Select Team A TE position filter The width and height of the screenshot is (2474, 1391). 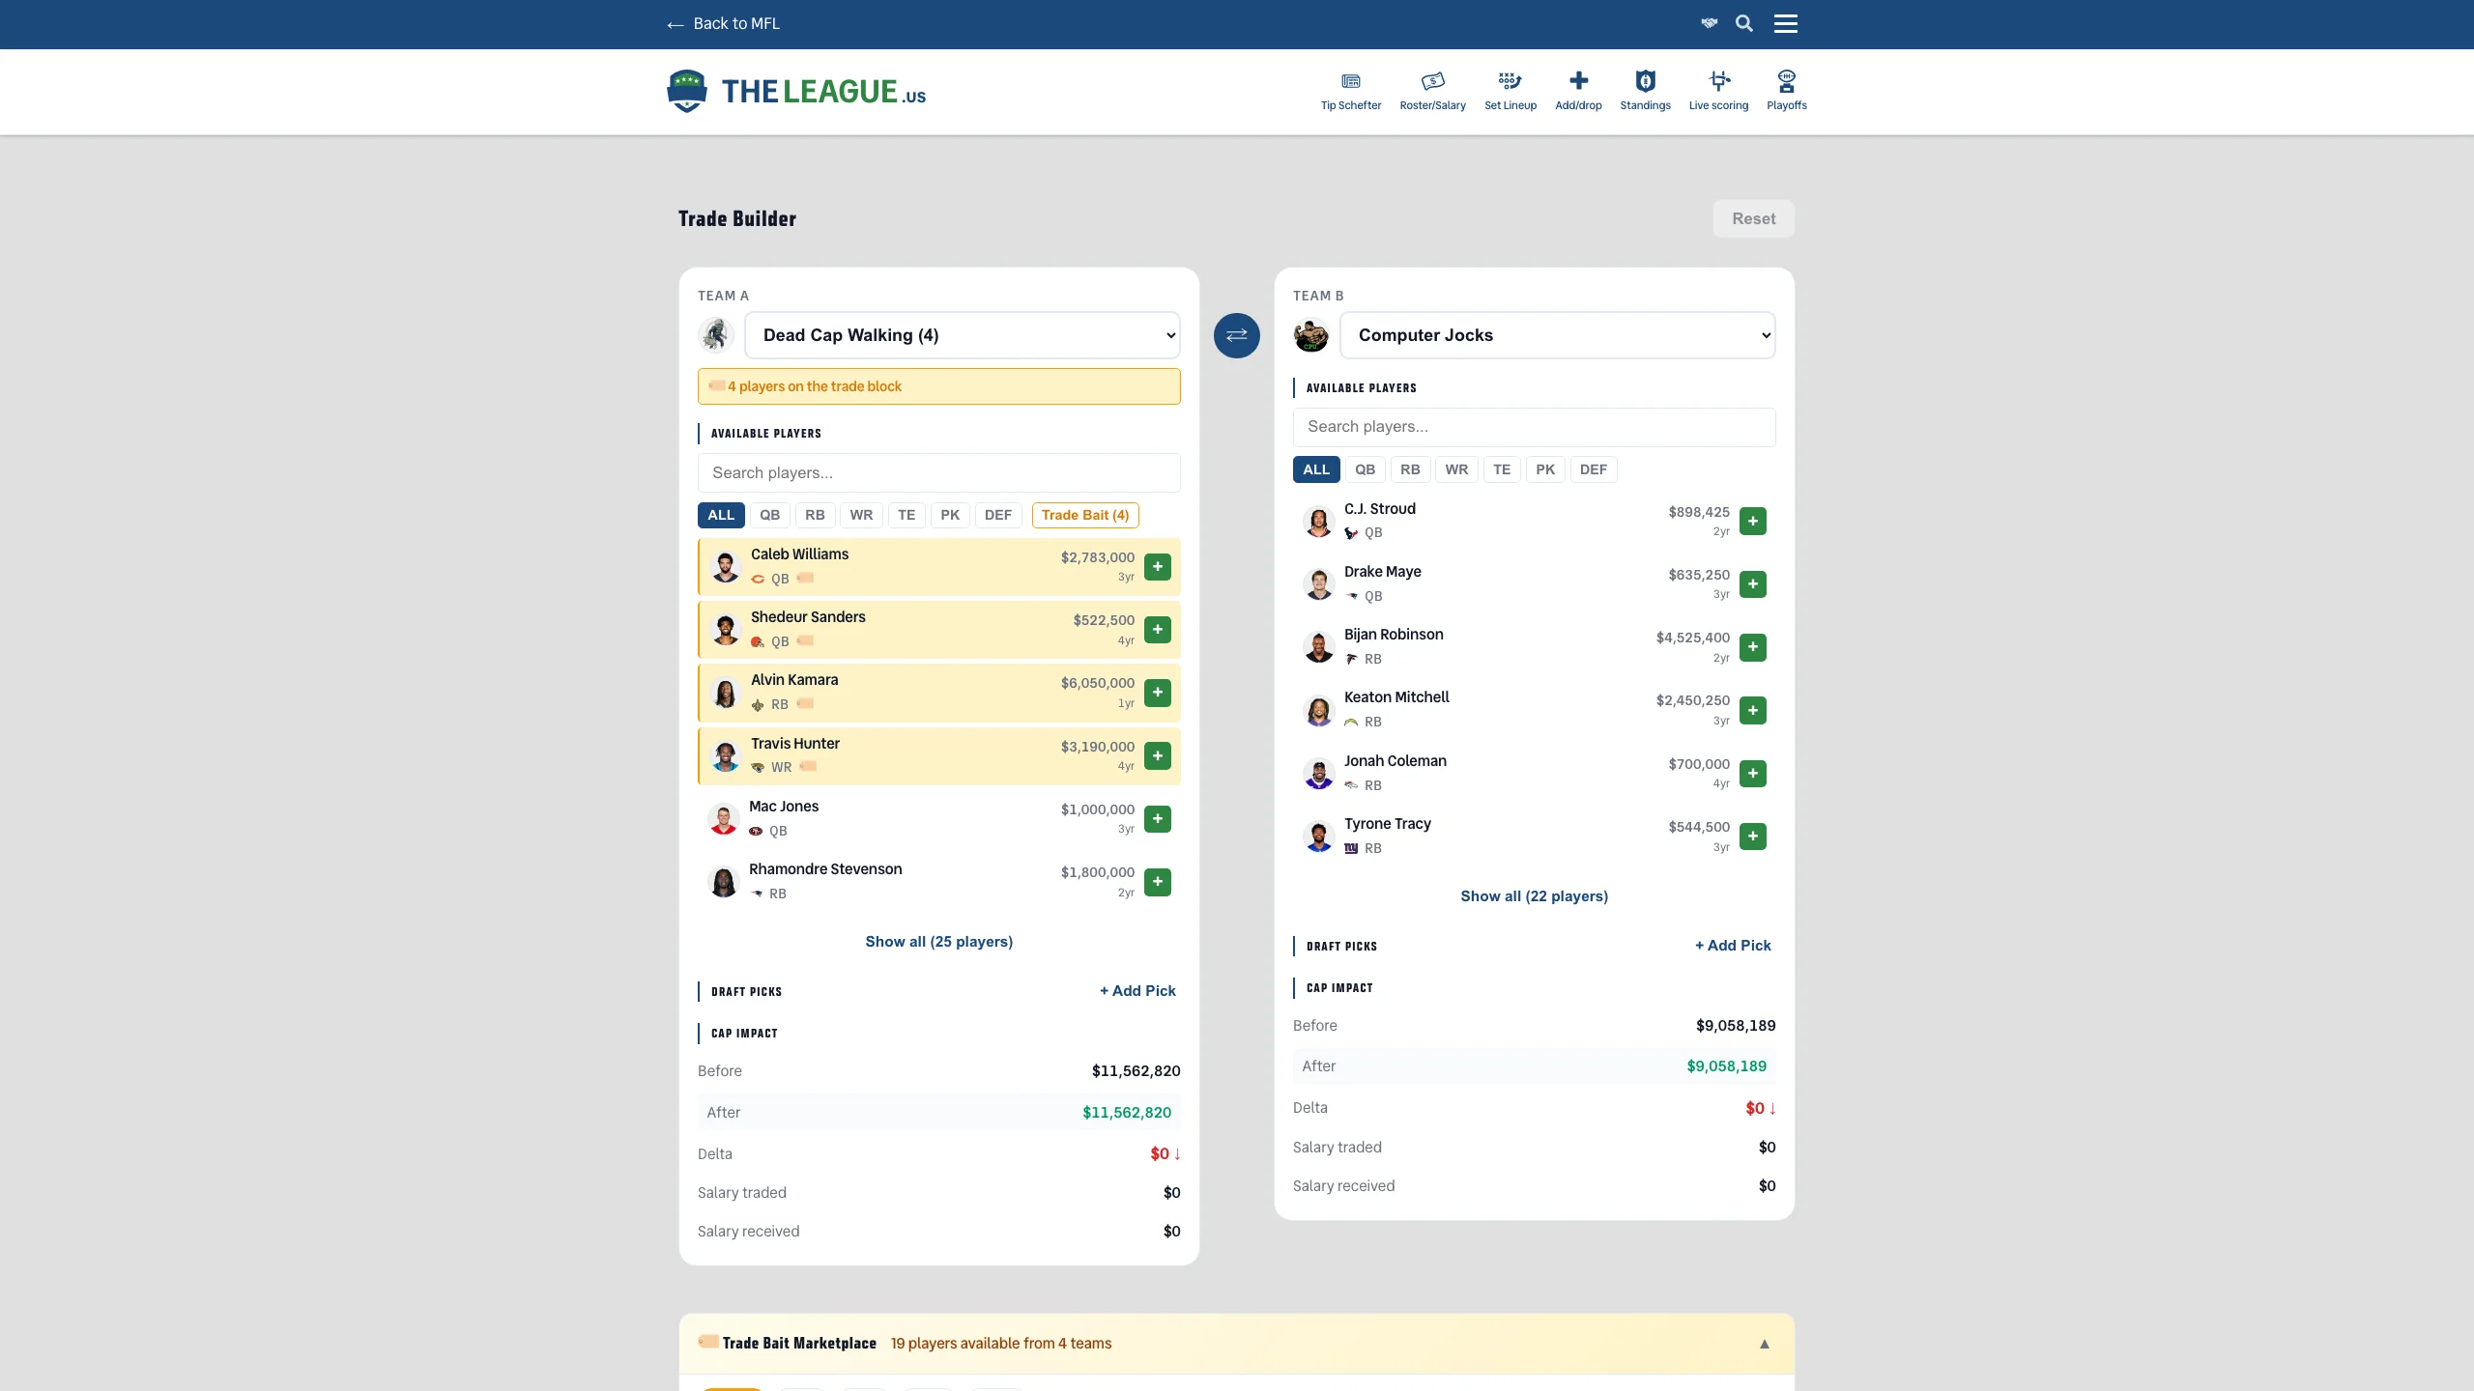tap(906, 515)
